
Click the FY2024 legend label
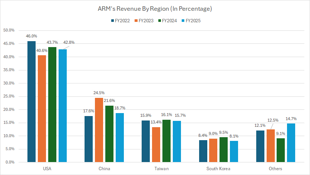point(169,21)
